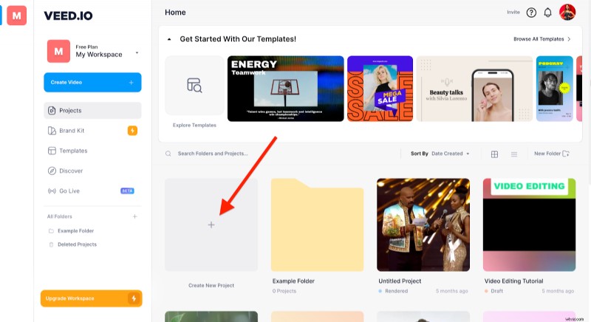Open the Beauty talks template
591x322 pixels.
(474, 89)
